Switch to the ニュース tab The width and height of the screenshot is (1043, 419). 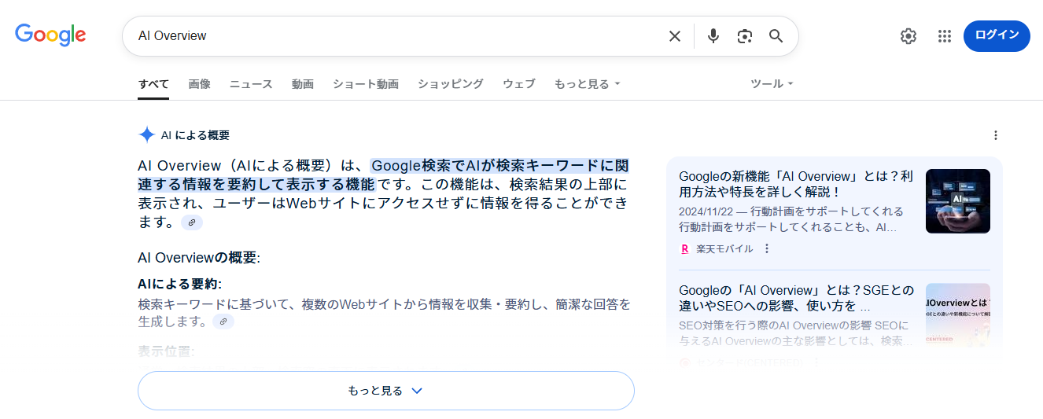click(251, 84)
